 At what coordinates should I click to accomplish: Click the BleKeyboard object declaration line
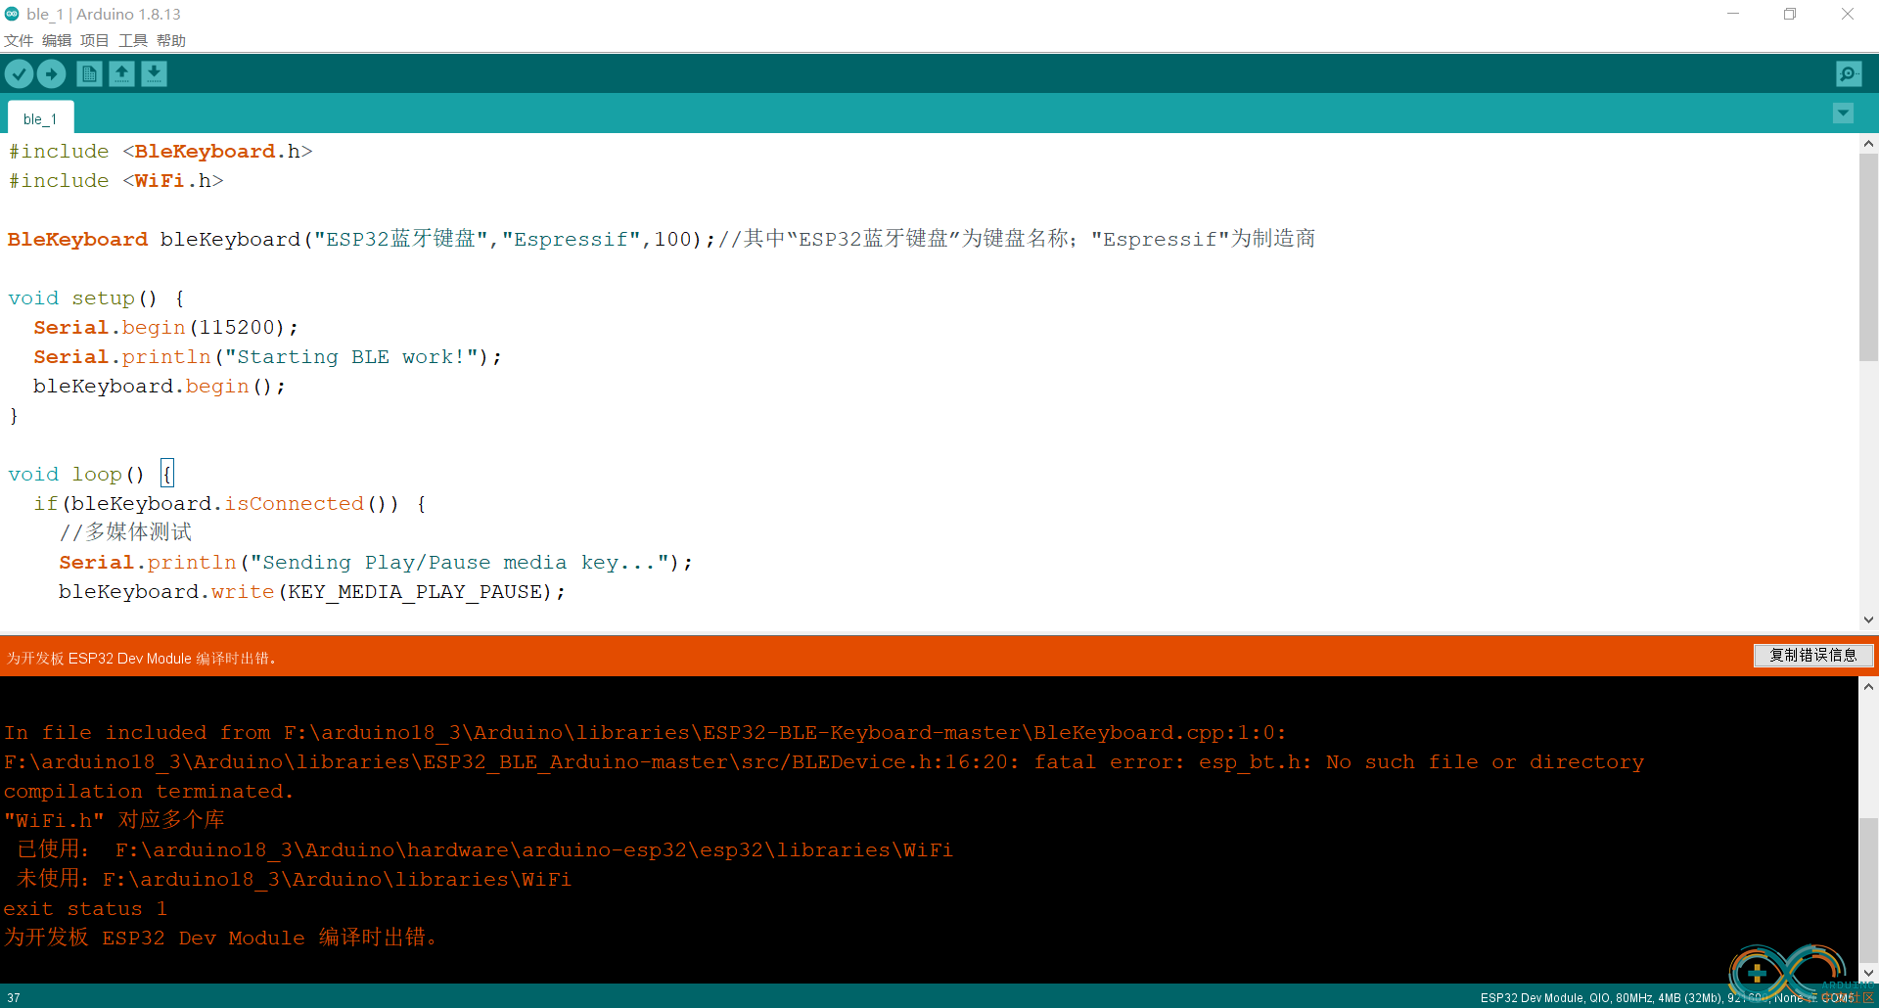click(x=662, y=239)
